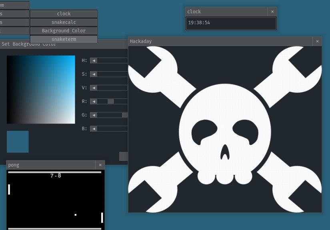
Task: Click the partially hidden button in color dialog
Action: click(x=124, y=156)
